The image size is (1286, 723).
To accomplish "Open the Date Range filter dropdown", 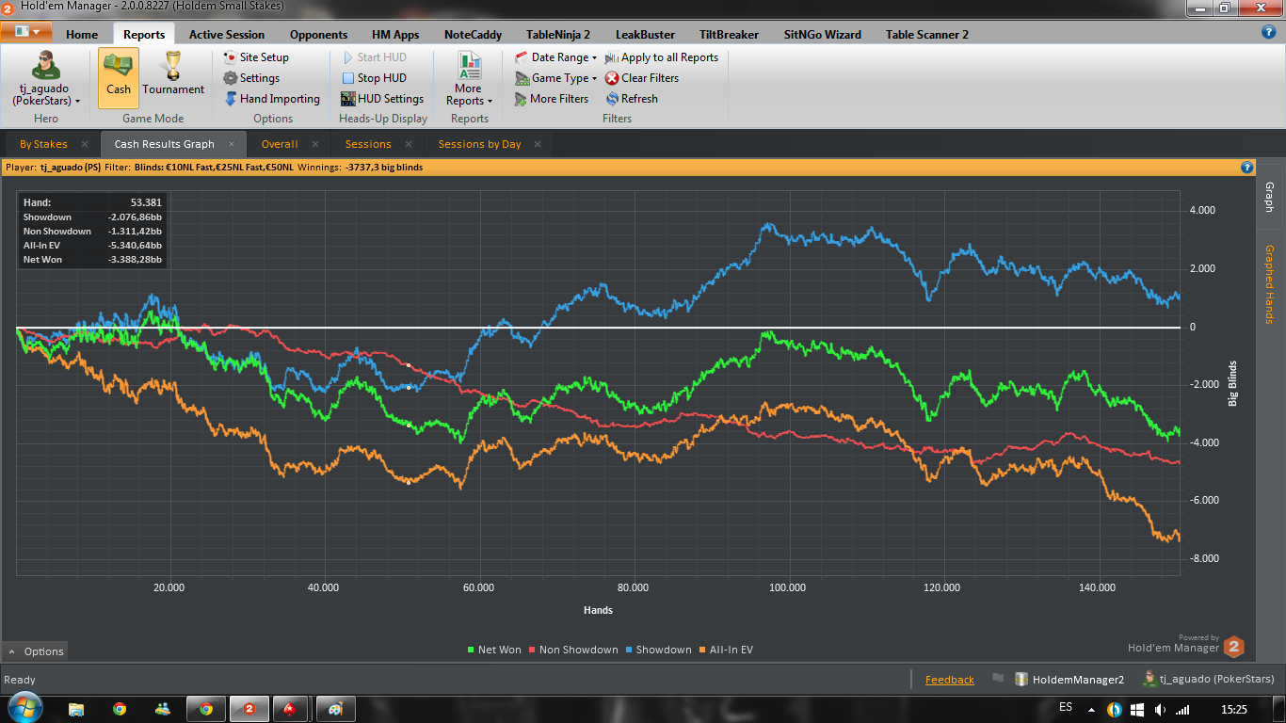I will (x=555, y=57).
